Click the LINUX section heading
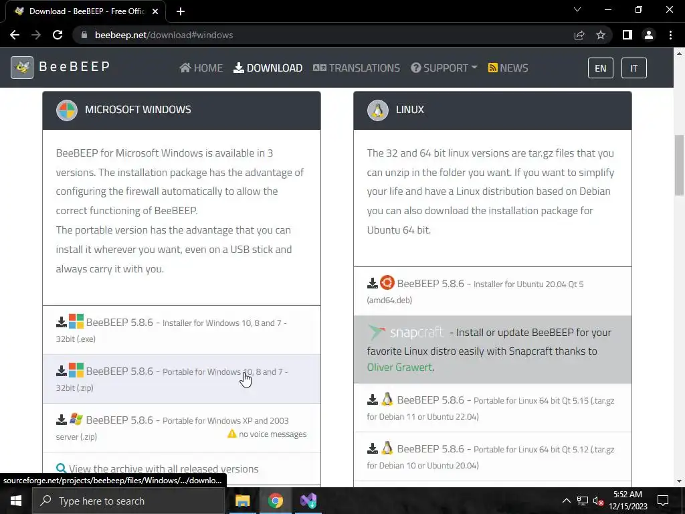685x514 pixels. [410, 110]
